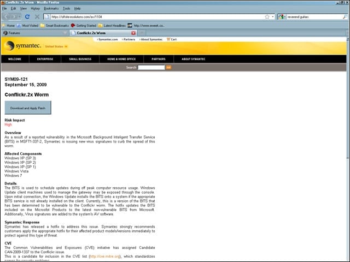Open the eweek.com bookmark

(x=146, y=26)
